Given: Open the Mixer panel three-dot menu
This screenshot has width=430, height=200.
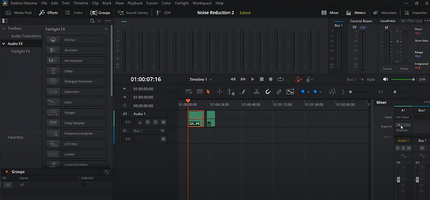Looking at the screenshot, I should [x=426, y=102].
